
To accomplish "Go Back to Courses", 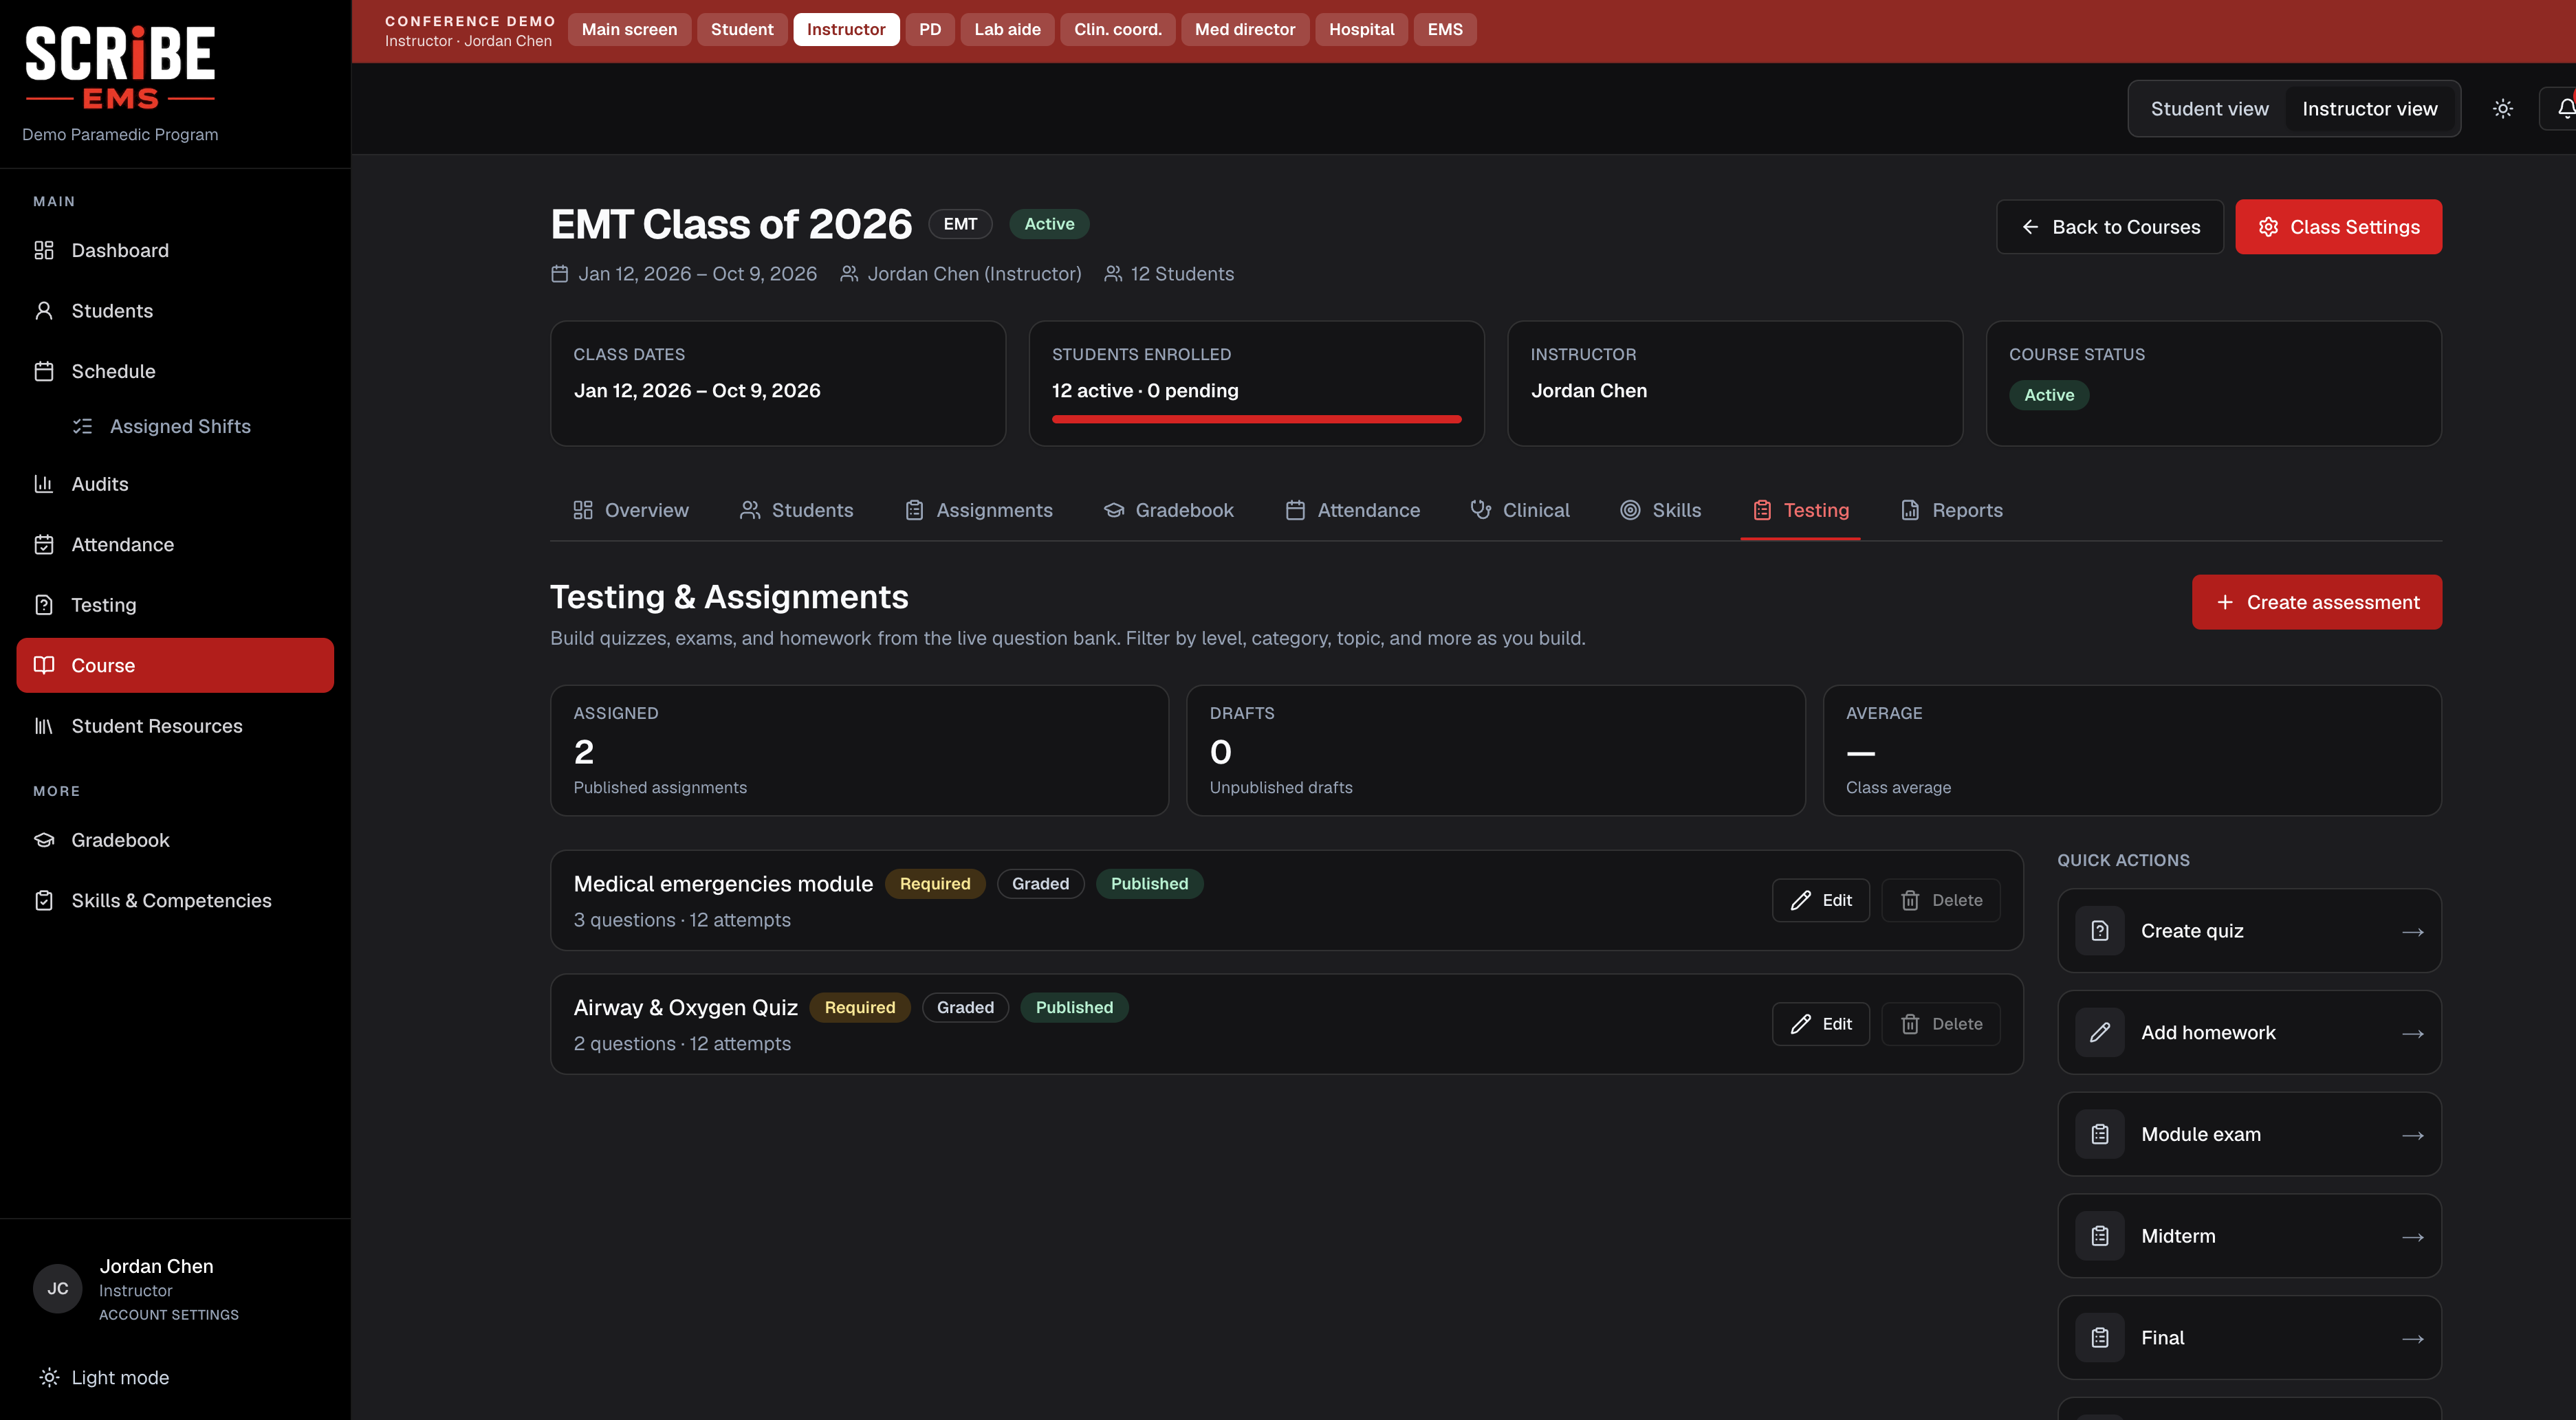I will (2109, 227).
